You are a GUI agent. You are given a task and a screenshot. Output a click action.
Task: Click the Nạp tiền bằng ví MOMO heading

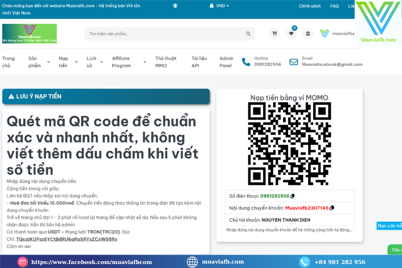click(289, 98)
